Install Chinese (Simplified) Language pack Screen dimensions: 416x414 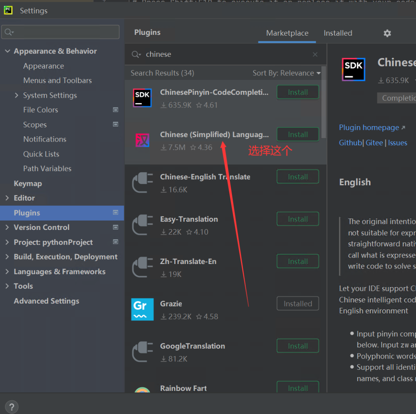tap(298, 135)
